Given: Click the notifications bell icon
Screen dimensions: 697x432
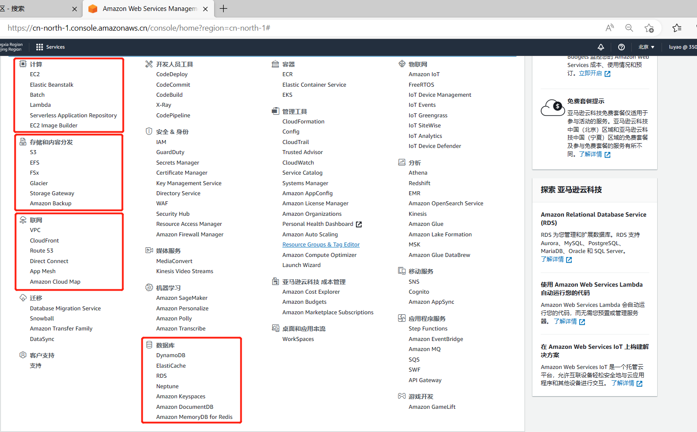Looking at the screenshot, I should tap(601, 47).
